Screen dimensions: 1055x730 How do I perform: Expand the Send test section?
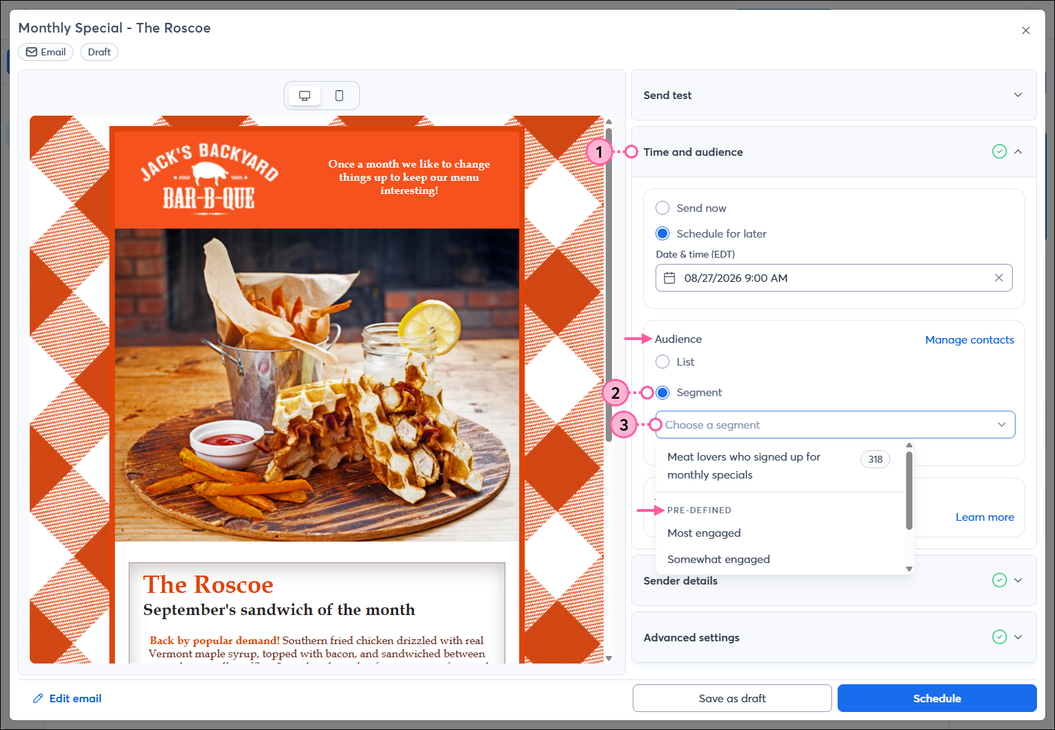point(1018,95)
